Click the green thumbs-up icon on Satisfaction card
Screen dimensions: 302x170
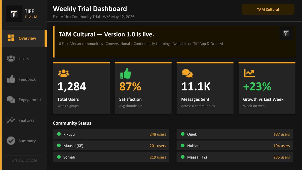tap(126, 73)
